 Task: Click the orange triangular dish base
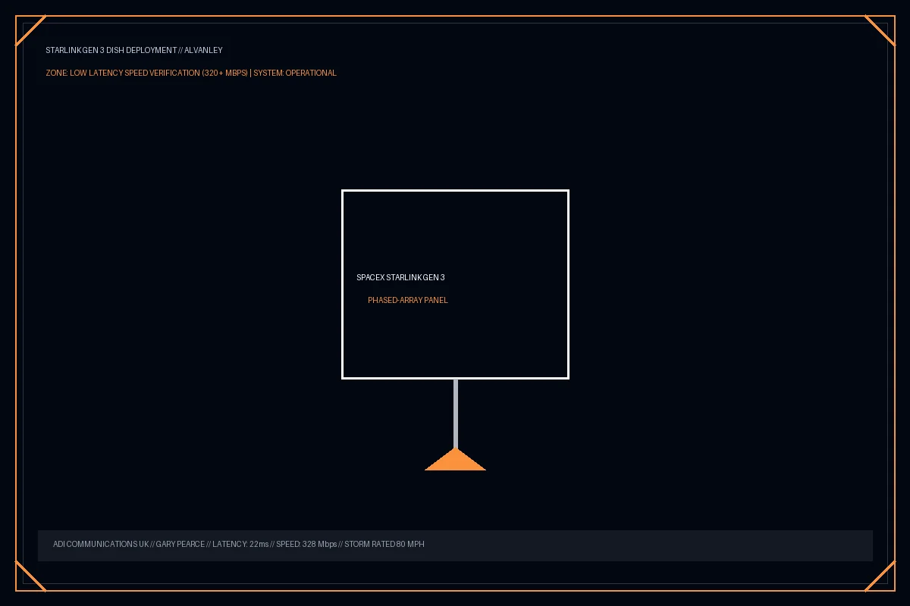[x=455, y=460]
